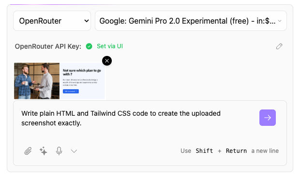Click the 'Set via UI' status text
Viewport: 301px width, 176px height.
[x=110, y=46]
